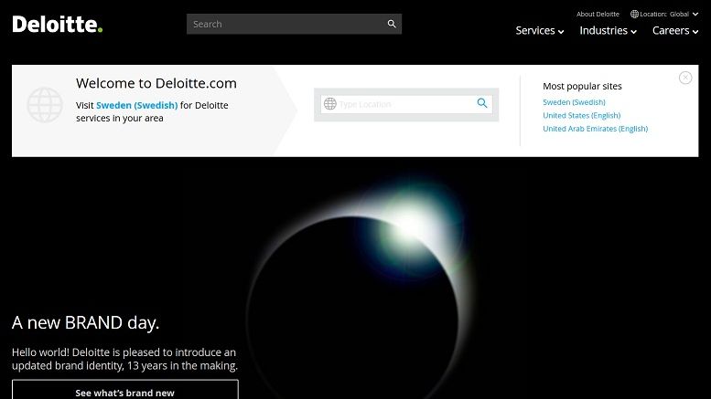Click the large globe graphic in welcome banner

click(45, 105)
